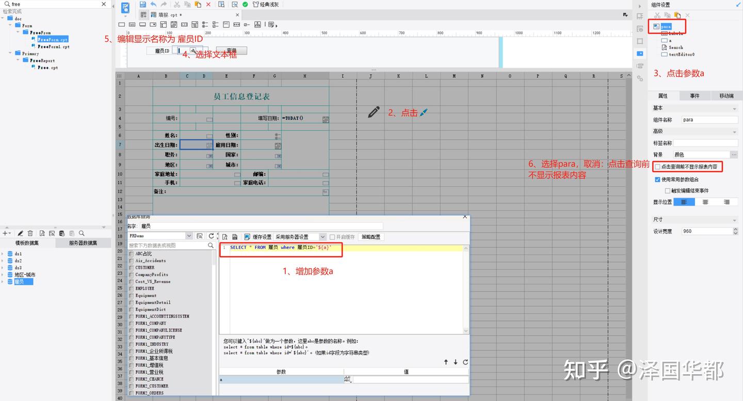This screenshot has height=401, width=743.
Task: Click the preview icon in database query dialog
Action: pos(224,237)
